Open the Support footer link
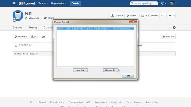The height and width of the screenshot is (107, 191). point(42,102)
